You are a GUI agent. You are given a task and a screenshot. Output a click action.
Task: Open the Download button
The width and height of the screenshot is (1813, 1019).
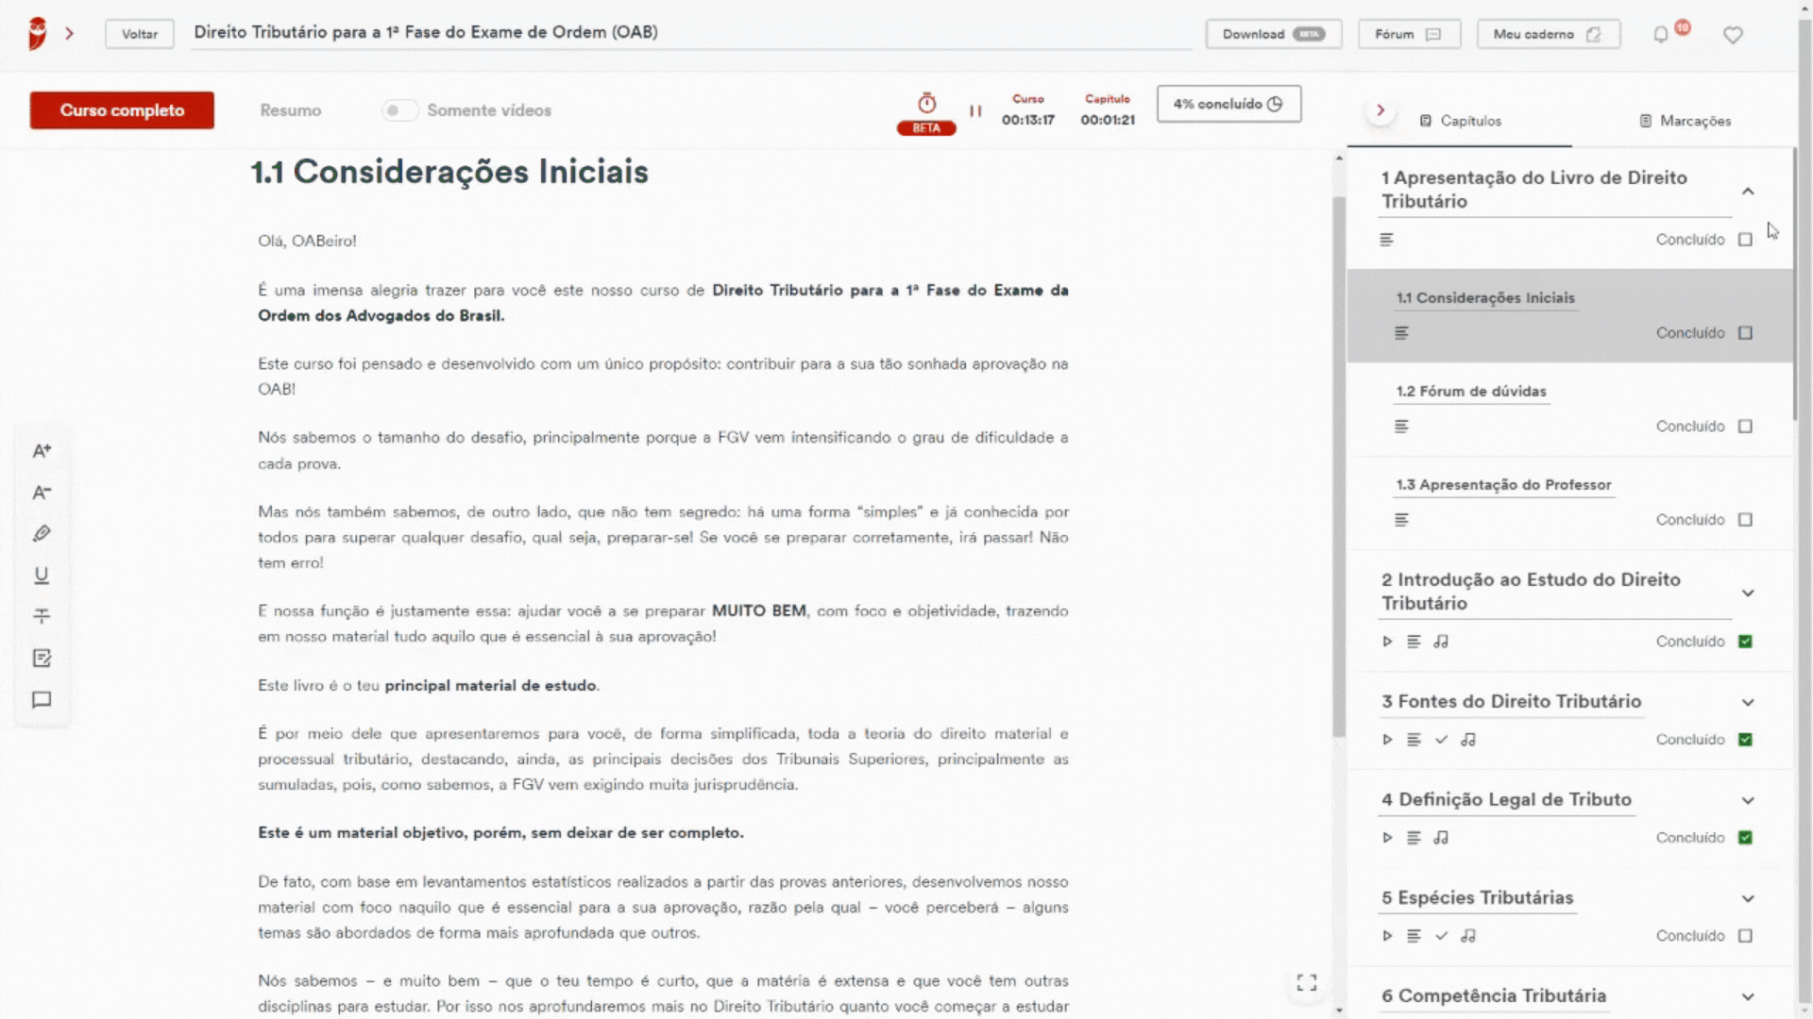[1273, 34]
